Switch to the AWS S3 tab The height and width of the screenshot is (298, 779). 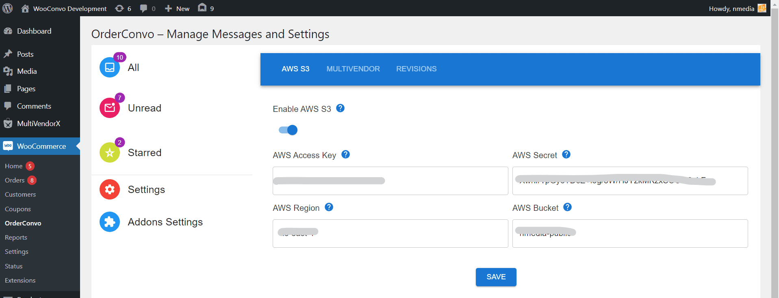(x=295, y=69)
